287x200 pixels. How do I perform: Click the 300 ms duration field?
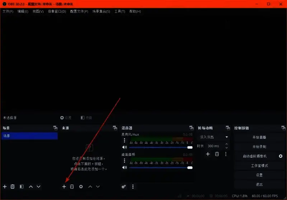pyautogui.click(x=215, y=146)
